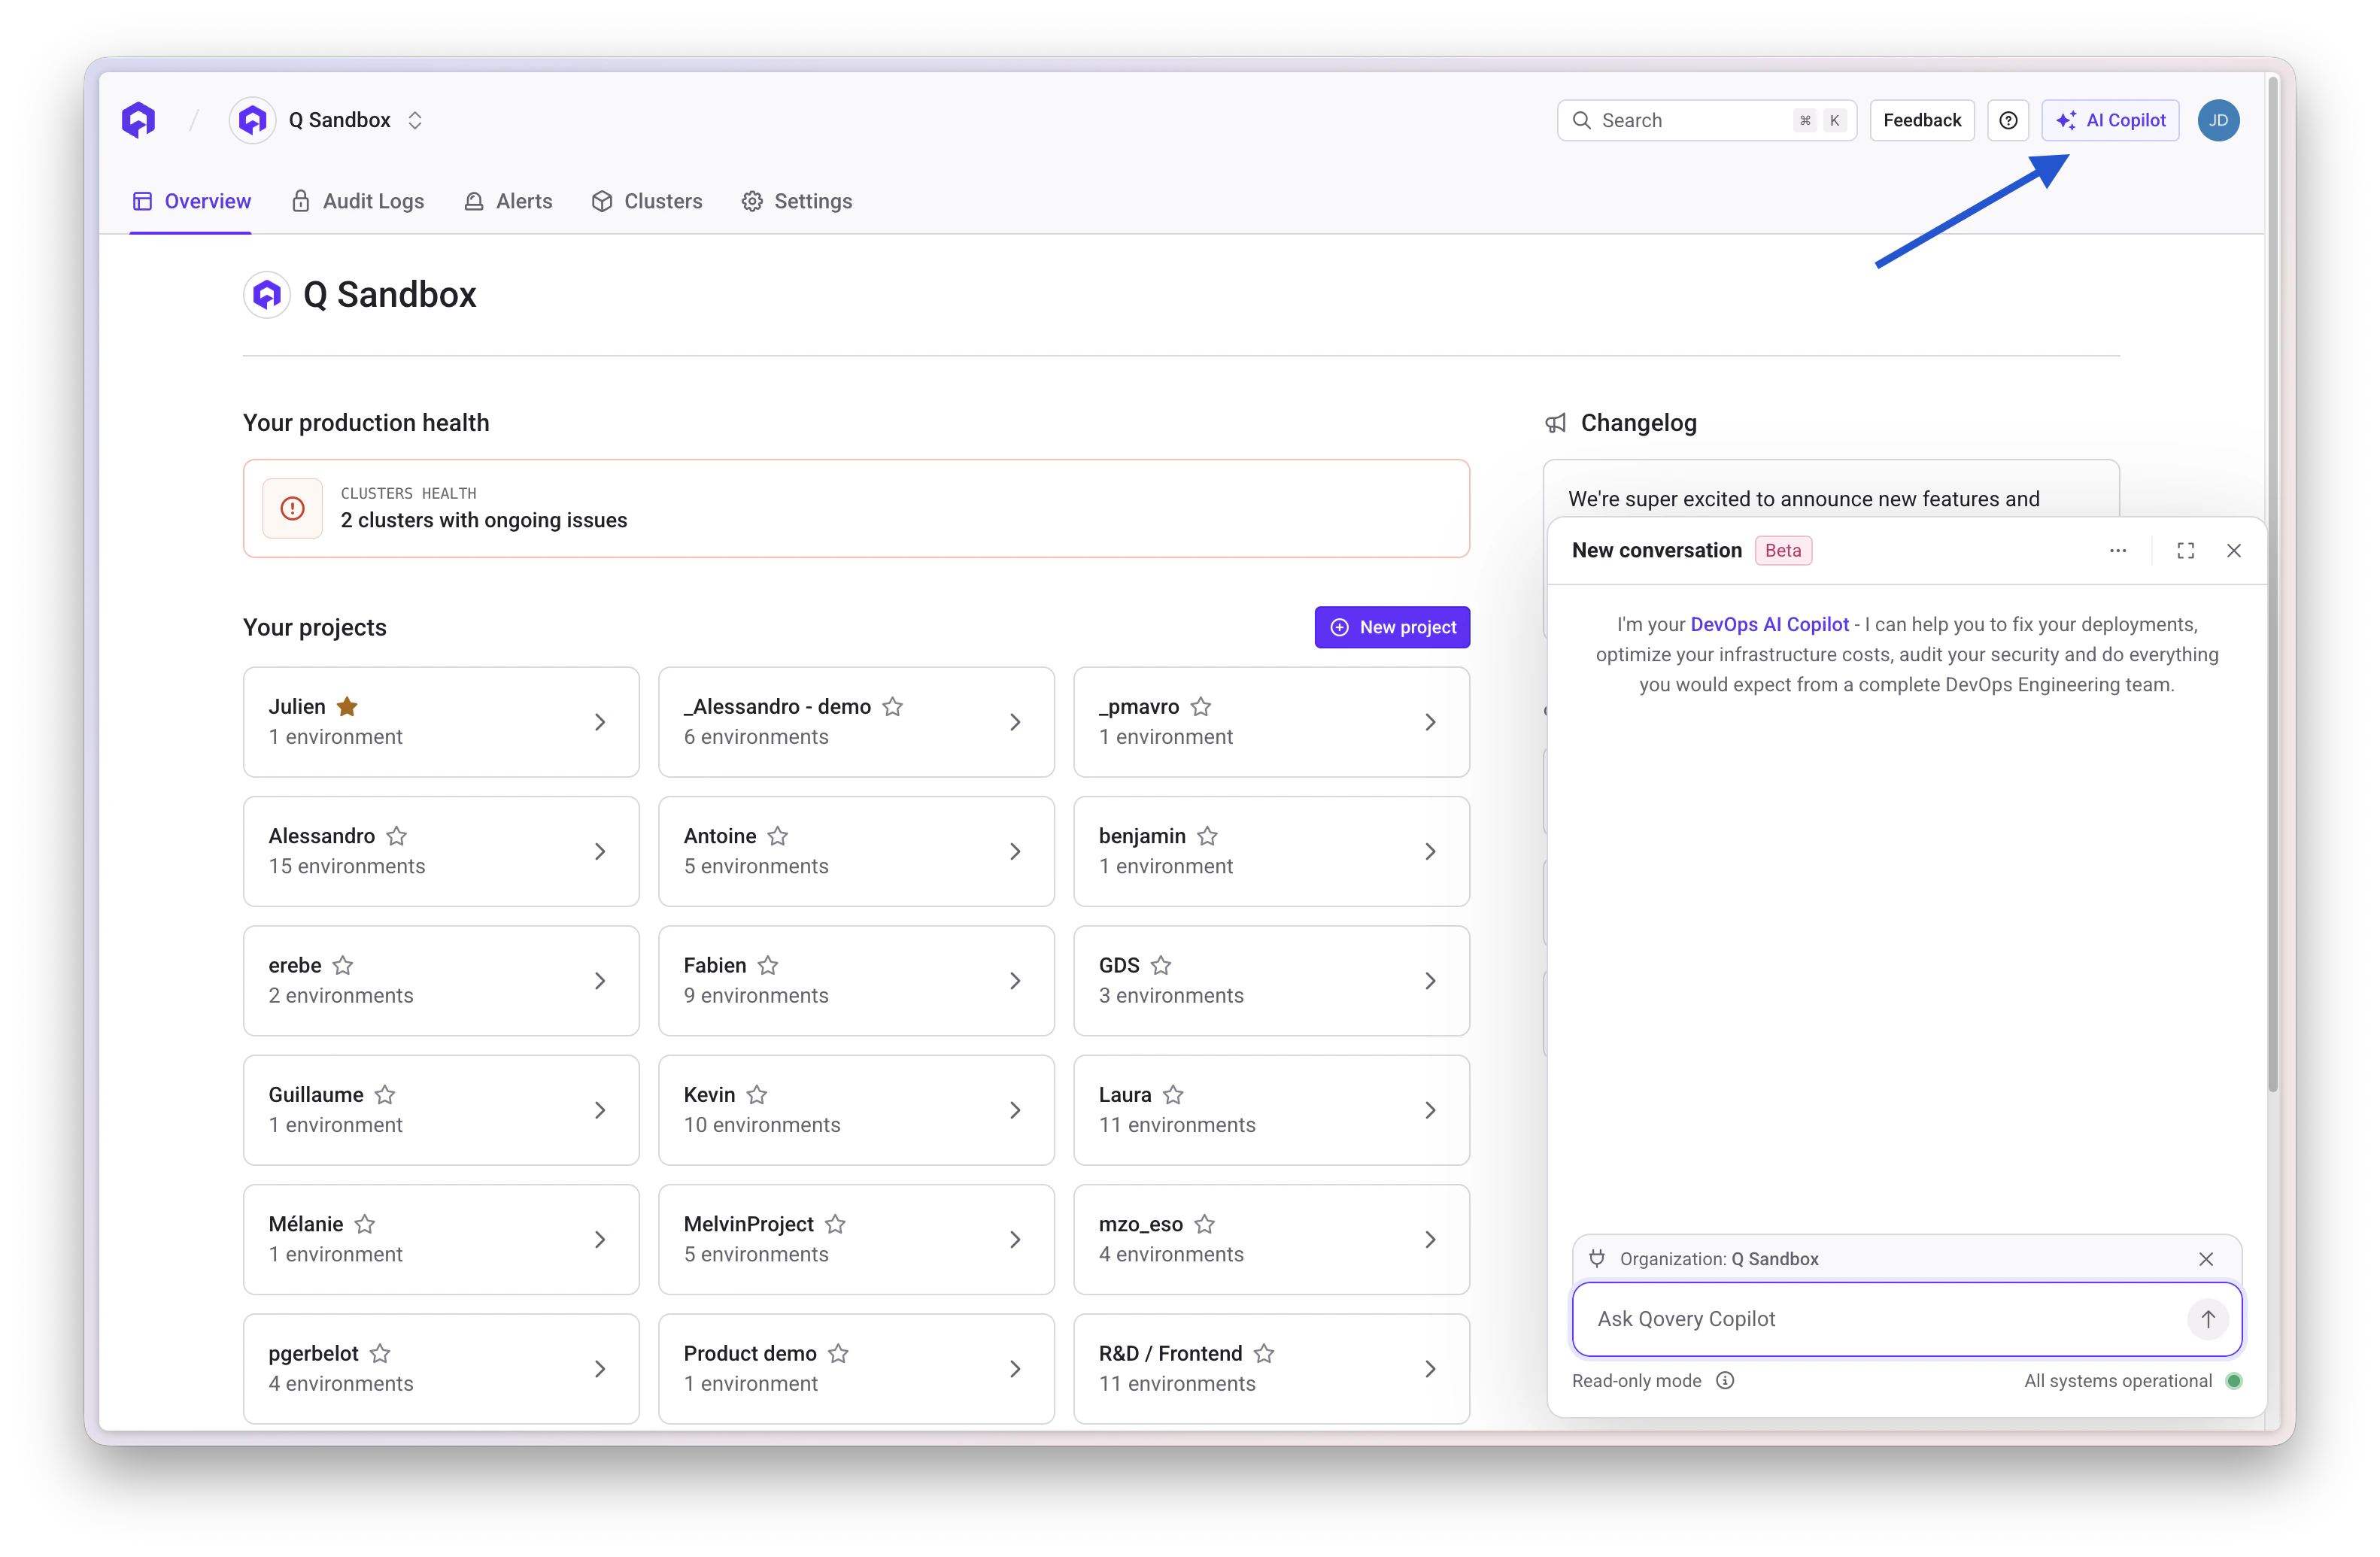Click the All systems operational status
This screenshot has width=2380, height=1557.
[2132, 1380]
